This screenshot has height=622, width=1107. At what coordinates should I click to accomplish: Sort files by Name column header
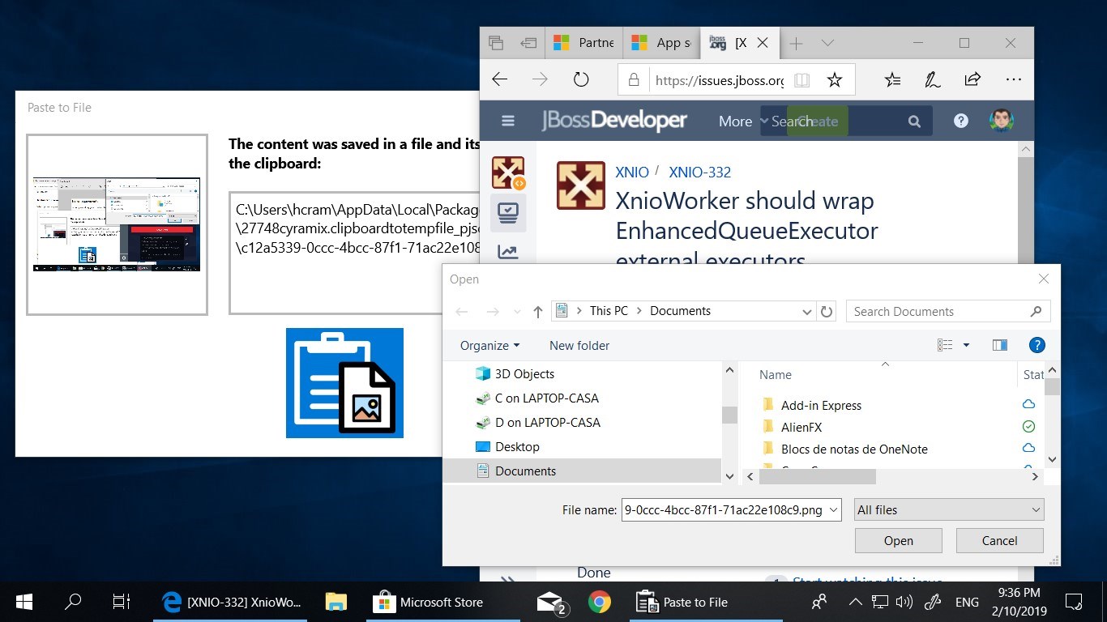pyautogui.click(x=775, y=375)
